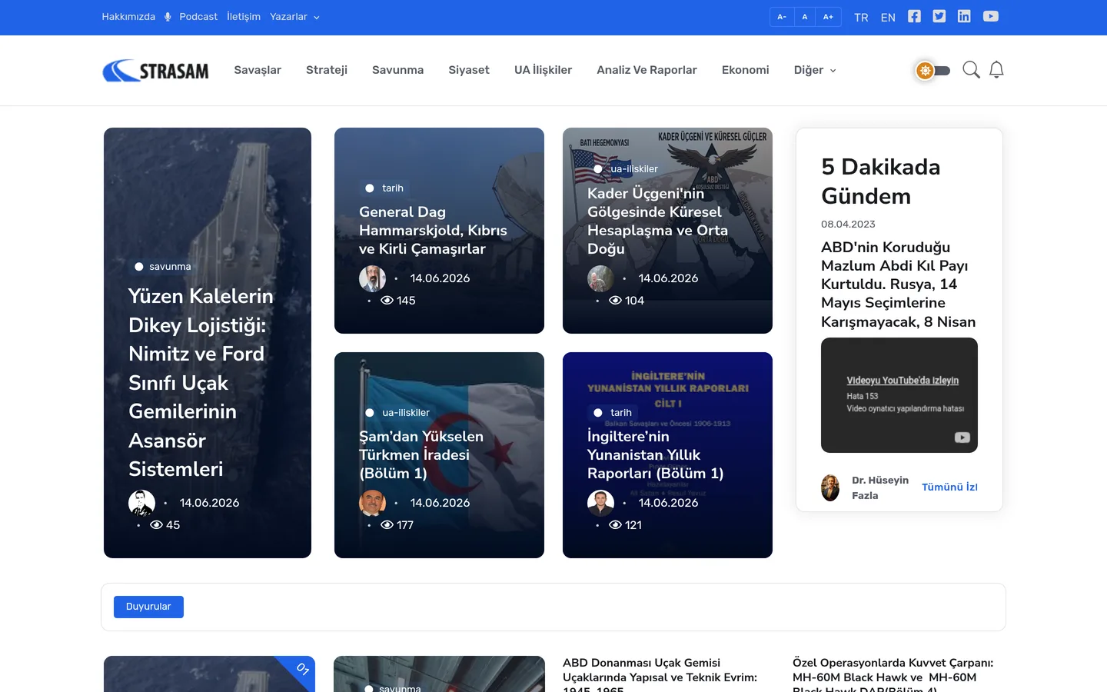
Task: Click the STRASAM logo
Action: coord(156,71)
